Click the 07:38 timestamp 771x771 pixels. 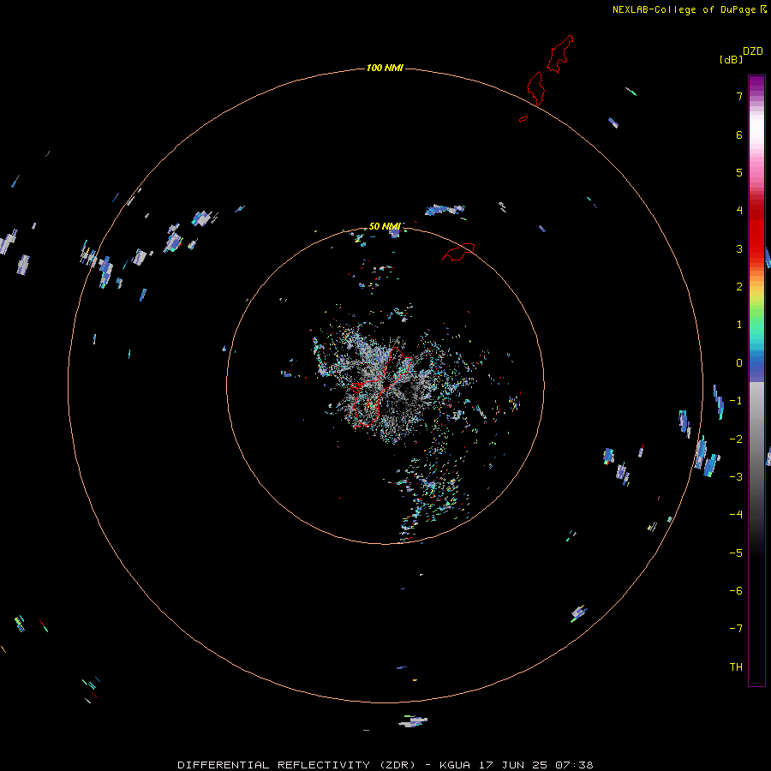[x=574, y=765]
